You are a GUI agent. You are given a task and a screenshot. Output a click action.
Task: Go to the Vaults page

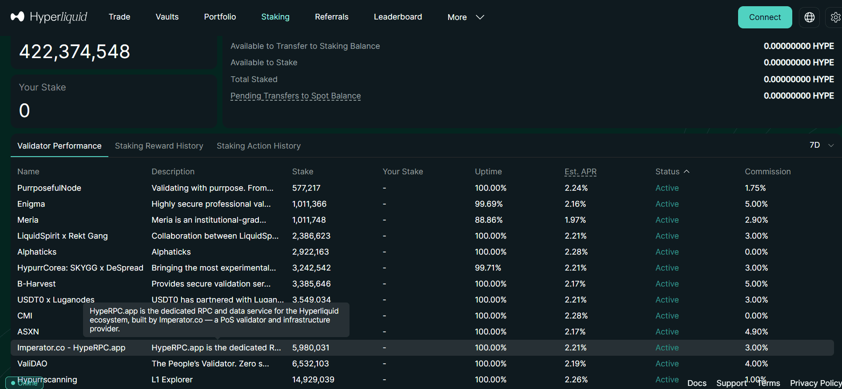[167, 17]
